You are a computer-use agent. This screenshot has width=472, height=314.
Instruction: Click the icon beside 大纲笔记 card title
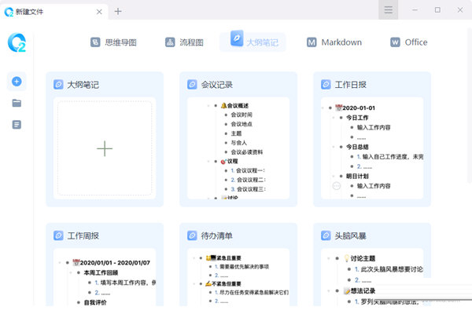click(58, 85)
